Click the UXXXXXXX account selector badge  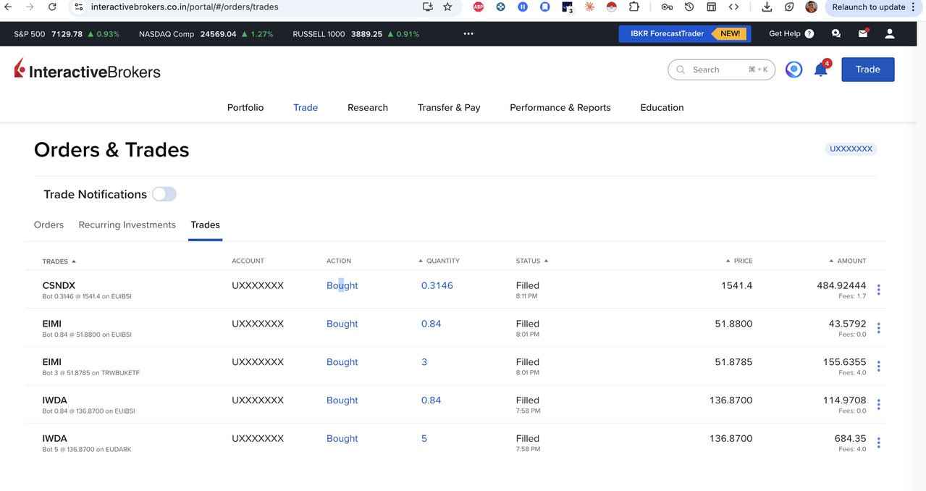[x=851, y=148]
